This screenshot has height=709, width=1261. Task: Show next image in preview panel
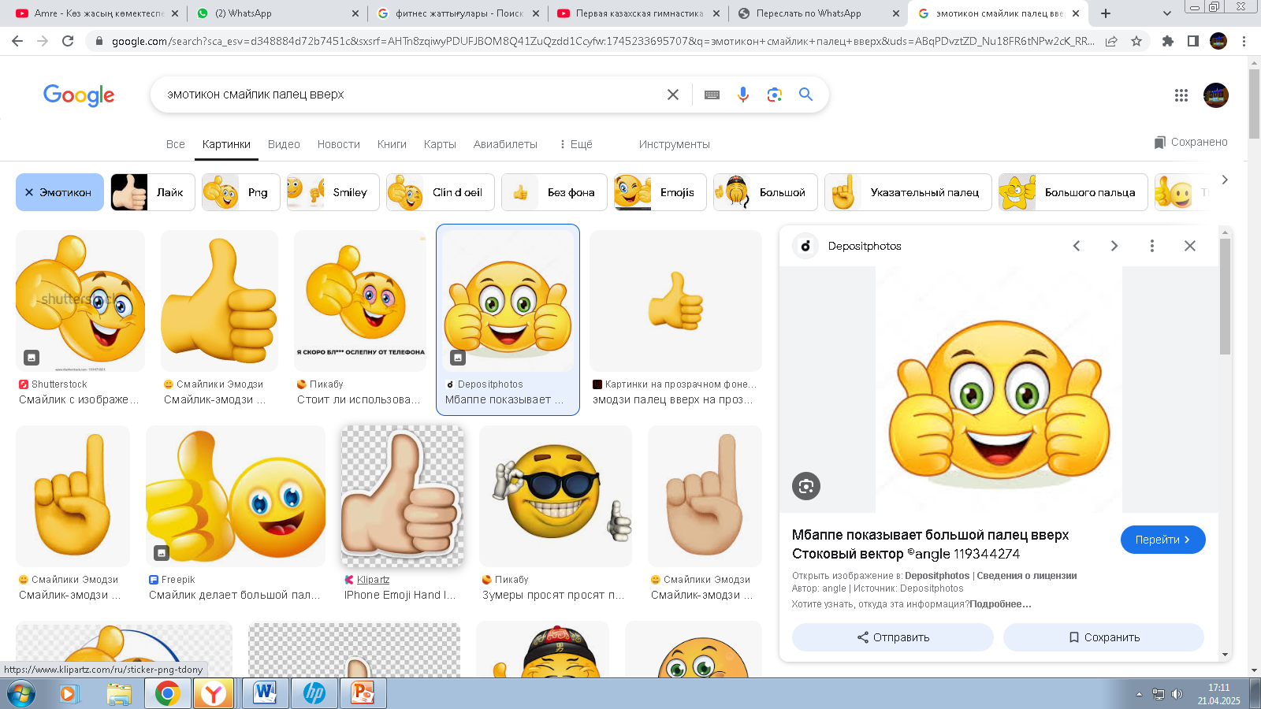tap(1114, 246)
